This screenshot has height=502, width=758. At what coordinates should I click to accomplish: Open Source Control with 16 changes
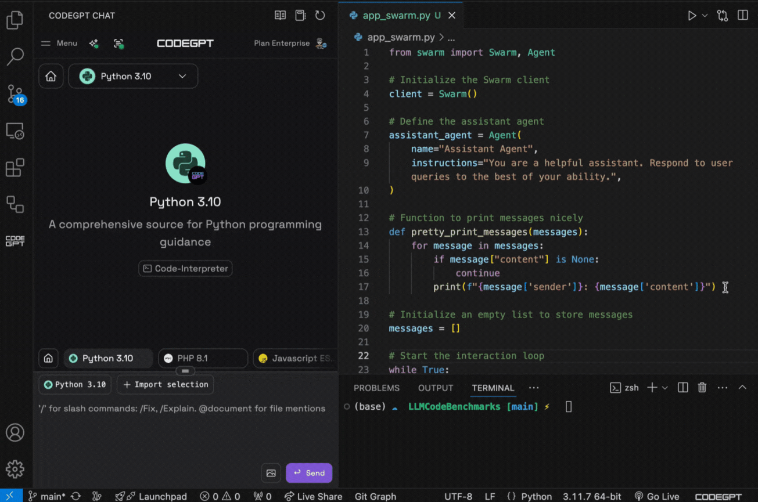pyautogui.click(x=16, y=94)
